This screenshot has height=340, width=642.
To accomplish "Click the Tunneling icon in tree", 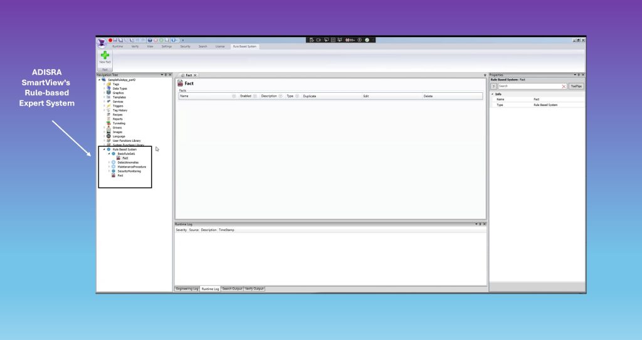I will 109,124.
